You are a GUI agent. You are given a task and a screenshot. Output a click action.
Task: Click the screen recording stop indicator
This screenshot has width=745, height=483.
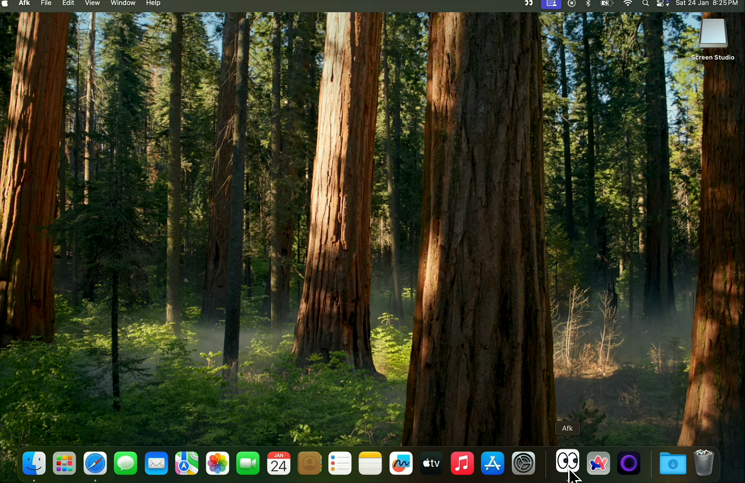[572, 3]
